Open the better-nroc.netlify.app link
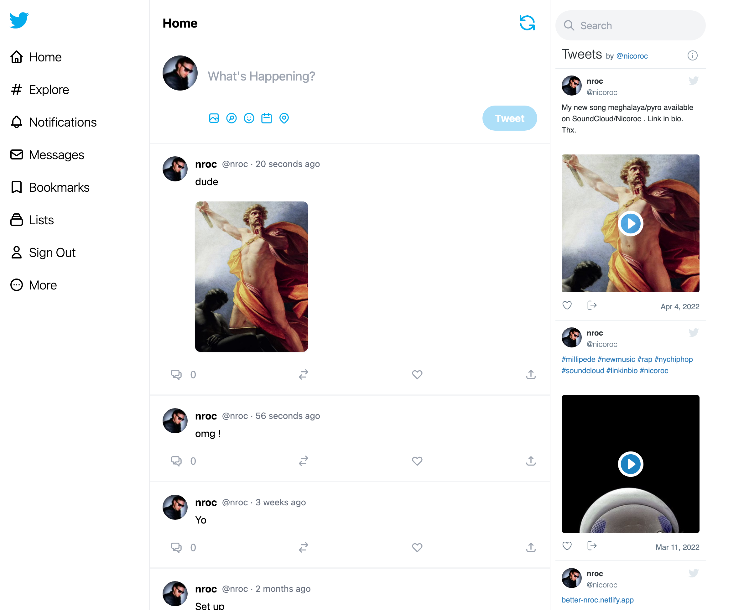This screenshot has width=744, height=610. pos(597,600)
